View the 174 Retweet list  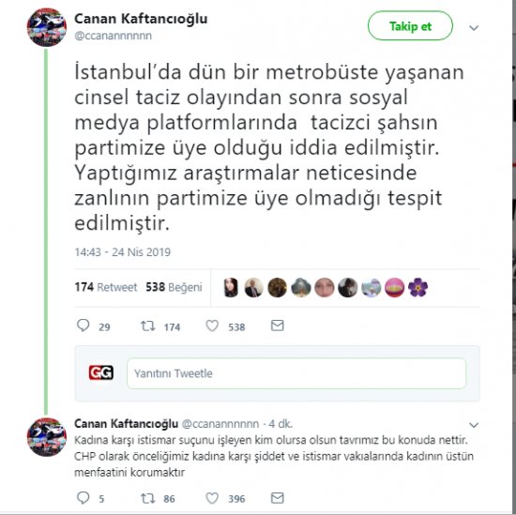pyautogui.click(x=106, y=287)
